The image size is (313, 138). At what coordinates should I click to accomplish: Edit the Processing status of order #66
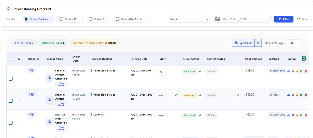200,95
